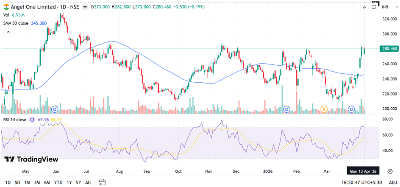Image resolution: width=400 pixels, height=187 pixels.
Task: Click the D dividend marker near February
Action: [x=287, y=109]
